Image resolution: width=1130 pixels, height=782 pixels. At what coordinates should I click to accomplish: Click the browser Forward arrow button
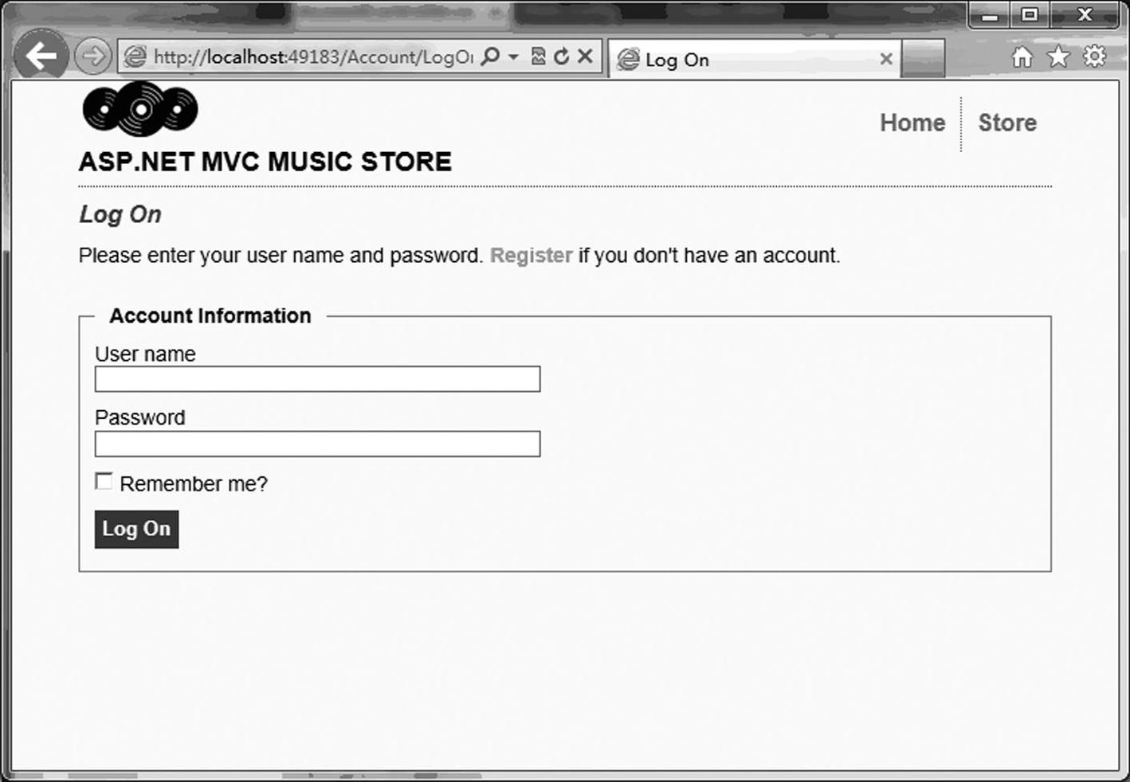pos(93,56)
